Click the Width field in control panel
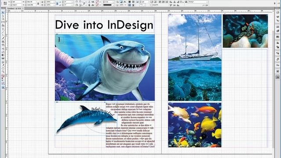Screen dimensions: 281x158 [31, 2]
